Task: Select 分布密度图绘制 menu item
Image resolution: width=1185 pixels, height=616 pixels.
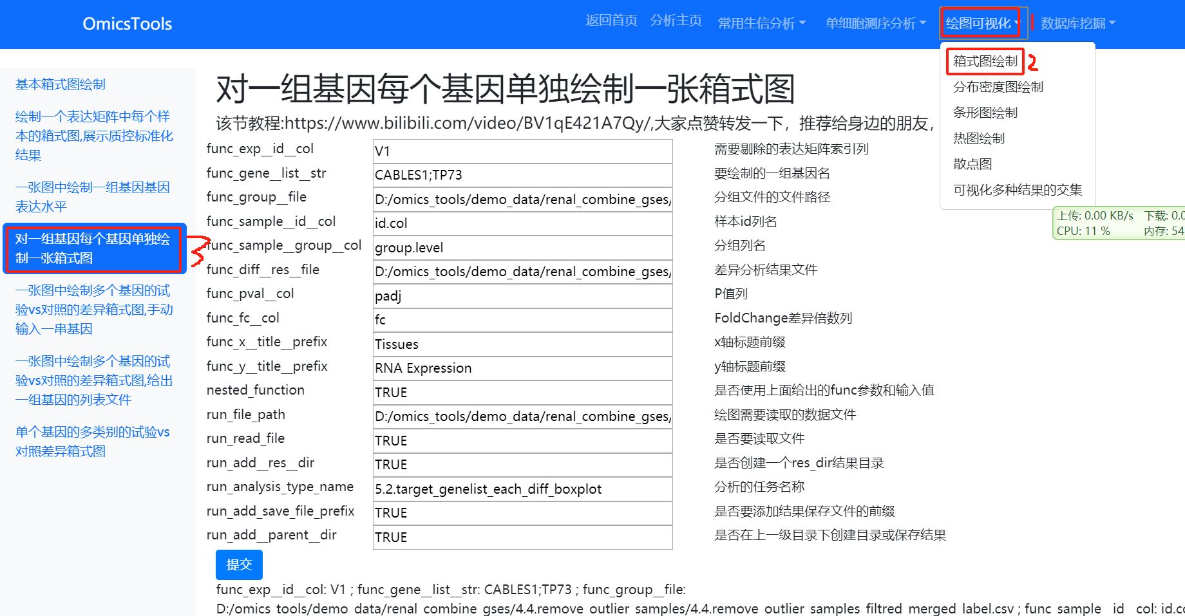Action: 998,87
